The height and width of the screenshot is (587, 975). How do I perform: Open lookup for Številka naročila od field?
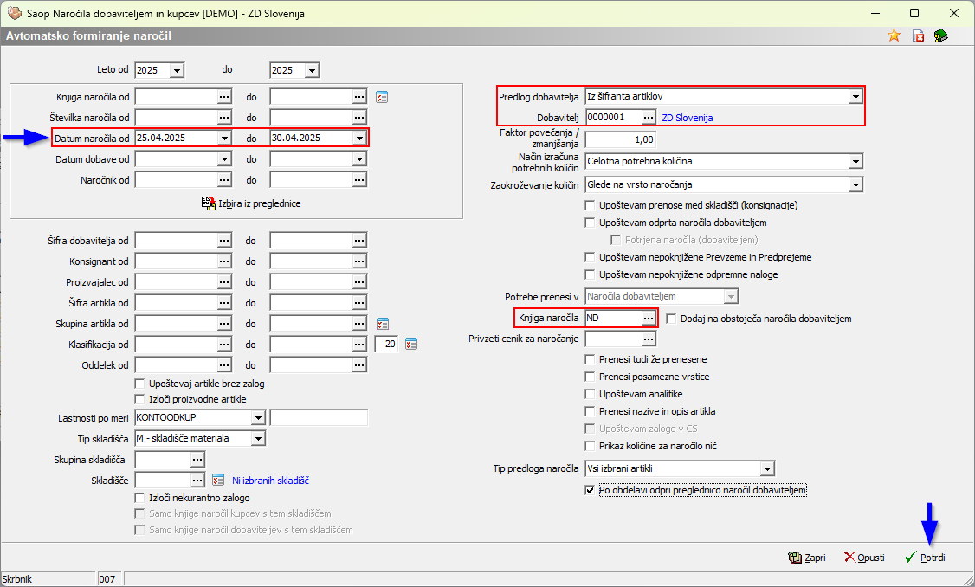[224, 118]
